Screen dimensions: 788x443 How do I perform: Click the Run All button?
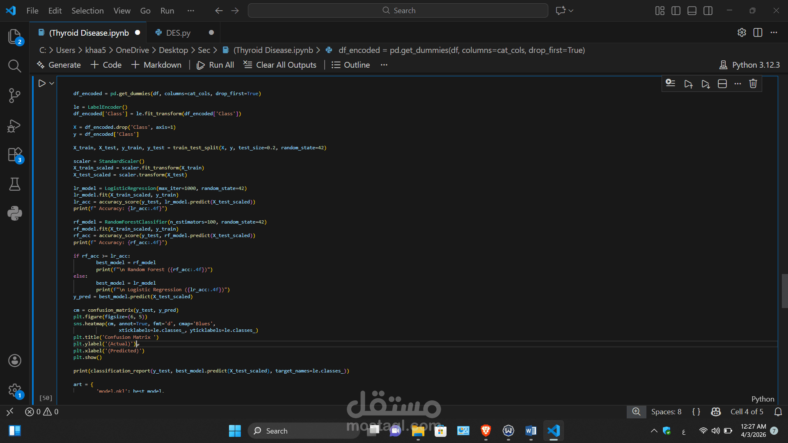(215, 65)
